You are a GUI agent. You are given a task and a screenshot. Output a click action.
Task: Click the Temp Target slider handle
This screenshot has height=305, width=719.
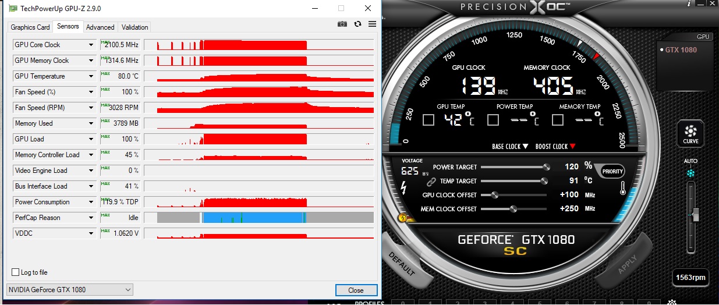tap(544, 181)
